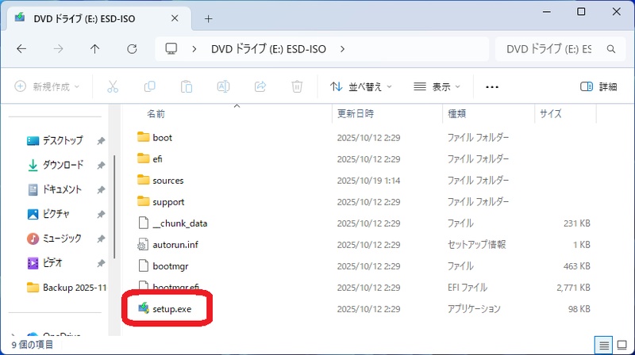Select the autorun.inf file icon
Image resolution: width=635 pixels, height=355 pixels.
tap(143, 245)
